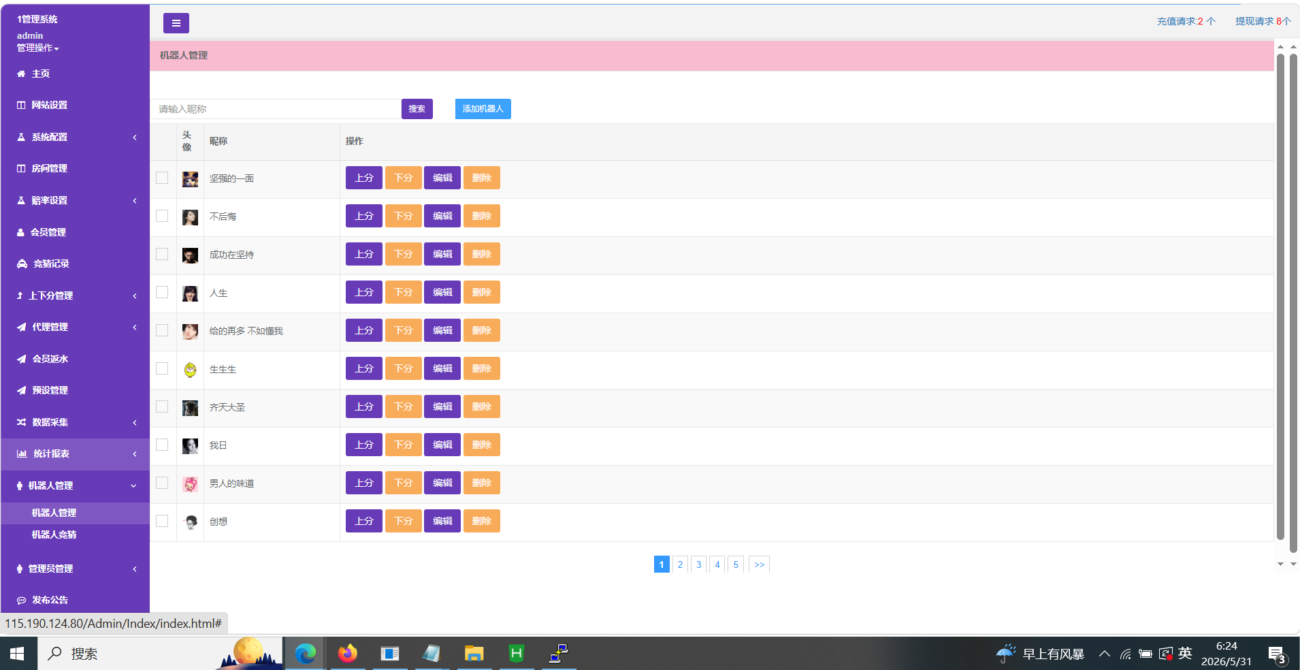Click the home icon beside 主页

[21, 74]
